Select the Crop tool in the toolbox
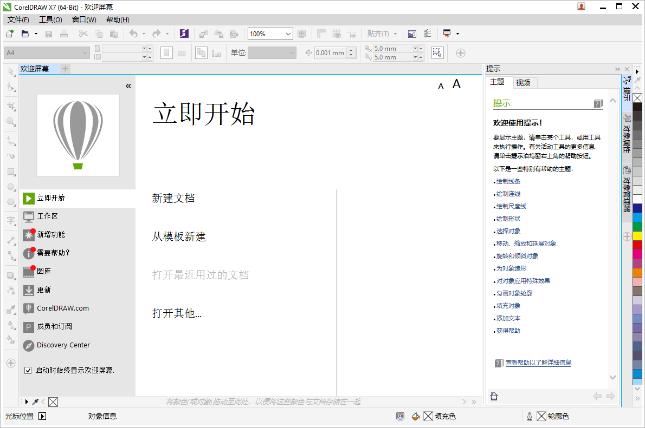This screenshot has height=428, width=645. (x=11, y=107)
